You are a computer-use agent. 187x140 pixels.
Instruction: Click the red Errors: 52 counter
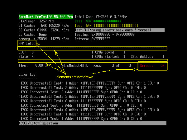coord(152,65)
